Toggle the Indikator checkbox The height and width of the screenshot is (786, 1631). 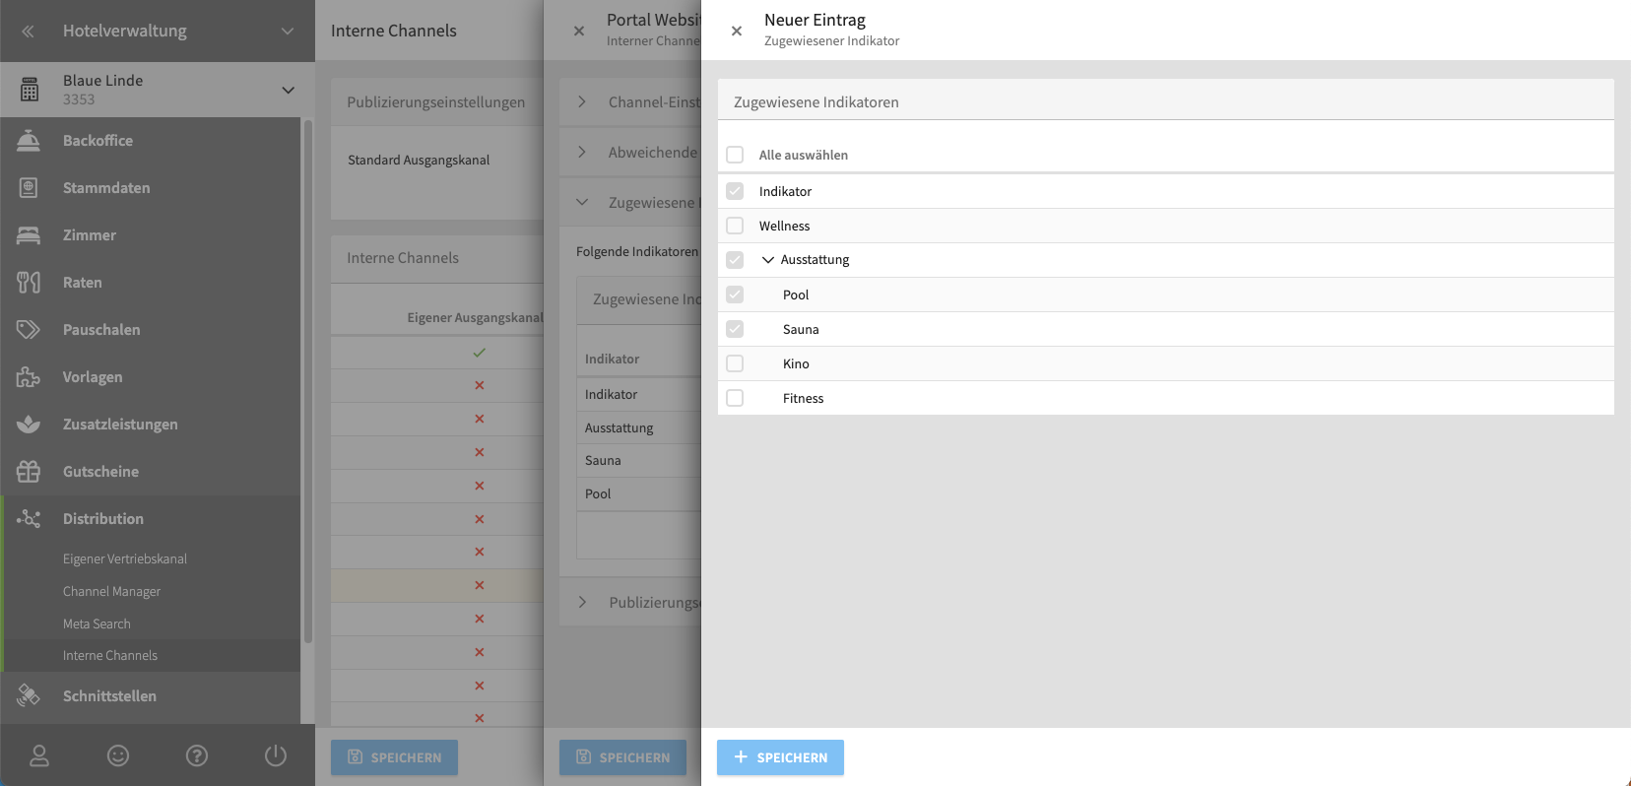[735, 191]
